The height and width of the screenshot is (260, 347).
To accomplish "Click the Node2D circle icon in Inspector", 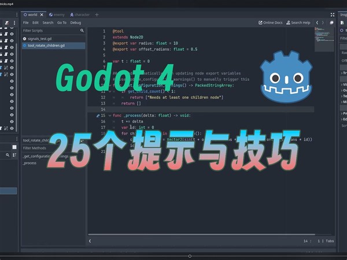I will click(x=342, y=30).
